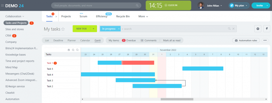
Task: Clear the task filter with X
Action: coord(233,29)
